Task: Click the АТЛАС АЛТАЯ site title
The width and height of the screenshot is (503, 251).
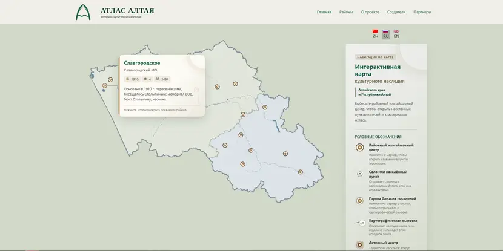Action: point(127,10)
